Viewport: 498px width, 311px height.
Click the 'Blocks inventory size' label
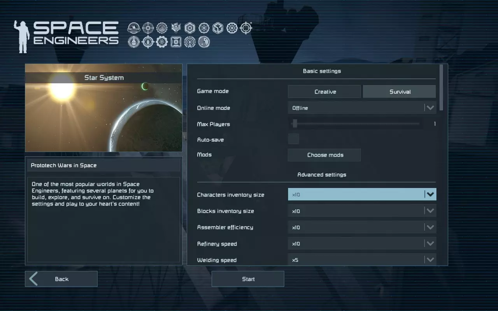pos(226,211)
